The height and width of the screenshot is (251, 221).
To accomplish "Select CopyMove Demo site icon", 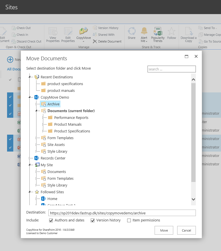I will pyautogui.click(x=37, y=97).
